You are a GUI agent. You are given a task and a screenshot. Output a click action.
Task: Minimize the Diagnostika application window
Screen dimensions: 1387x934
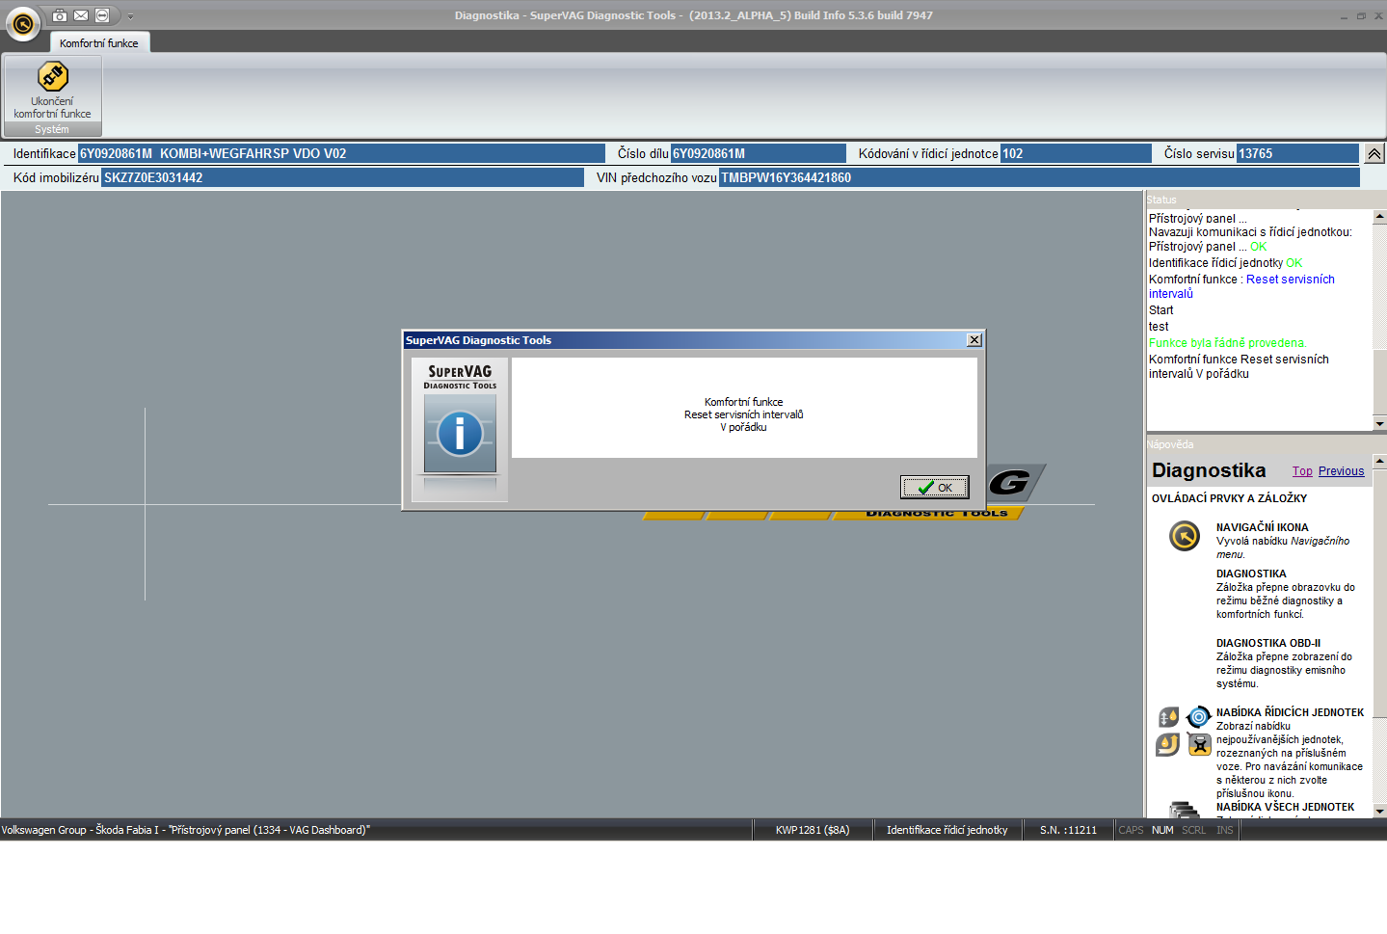(x=1345, y=16)
